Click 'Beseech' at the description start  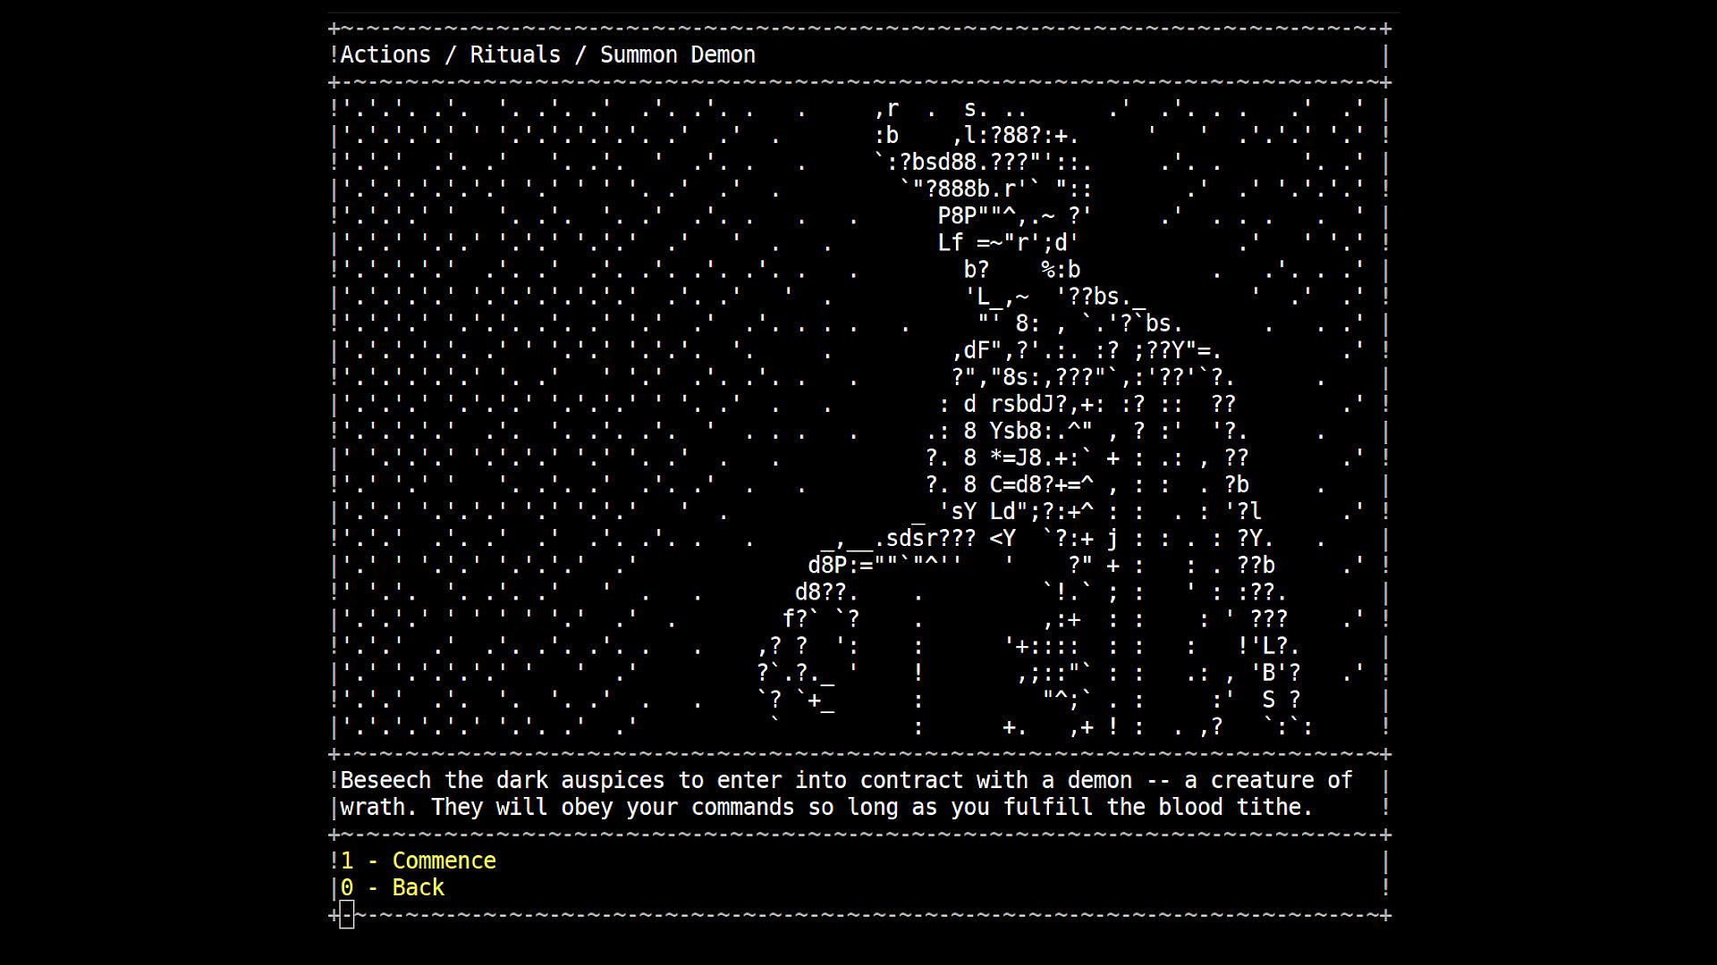385,780
